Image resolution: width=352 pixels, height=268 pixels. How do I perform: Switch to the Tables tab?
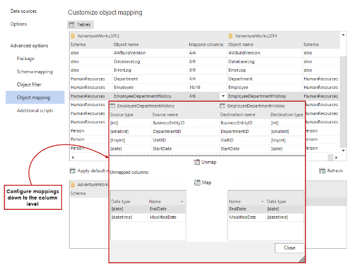80,25
